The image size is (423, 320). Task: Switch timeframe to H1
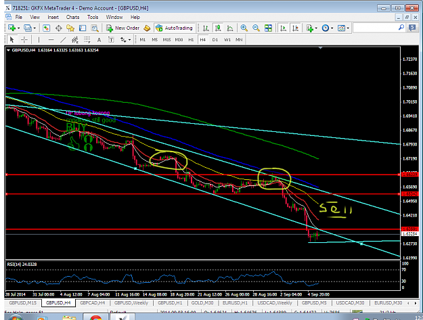pos(191,40)
